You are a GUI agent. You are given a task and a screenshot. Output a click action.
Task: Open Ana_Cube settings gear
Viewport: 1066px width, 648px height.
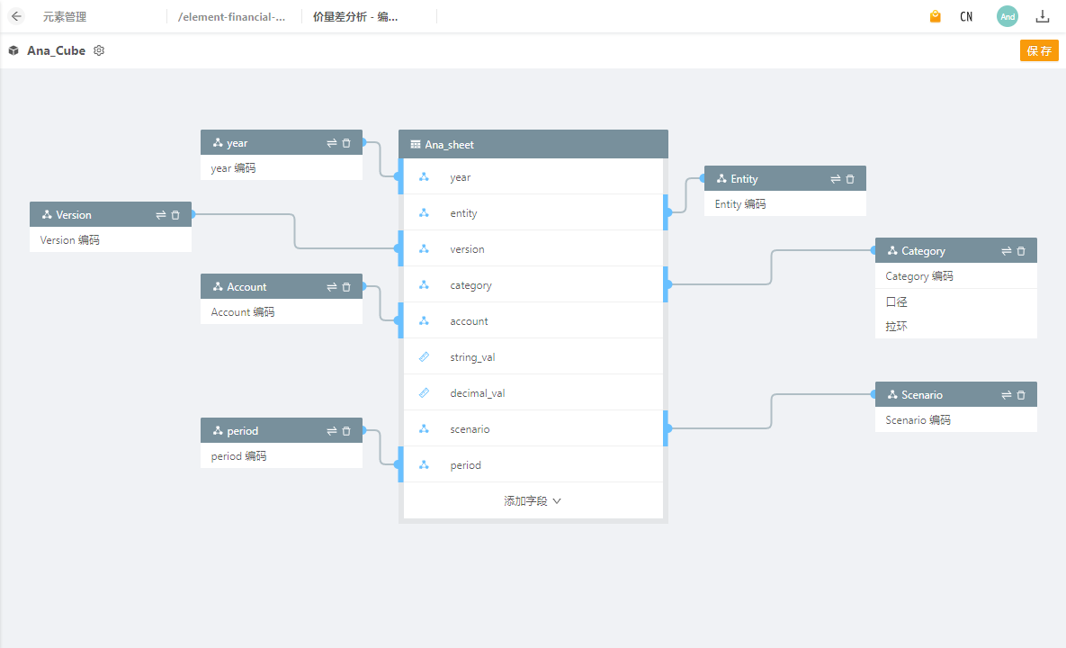tap(99, 50)
